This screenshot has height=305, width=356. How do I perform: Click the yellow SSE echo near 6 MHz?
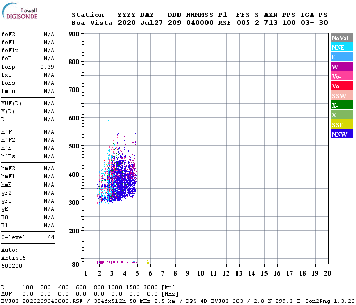click(147, 262)
